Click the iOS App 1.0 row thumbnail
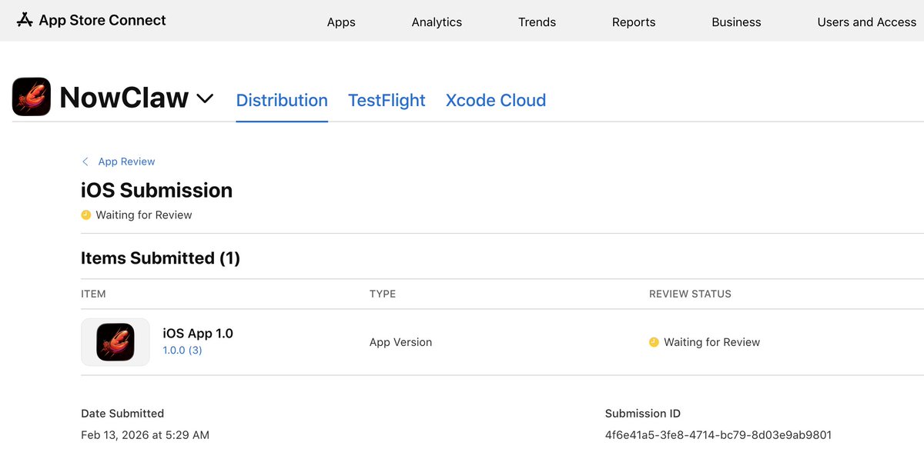This screenshot has width=924, height=459. 115,342
